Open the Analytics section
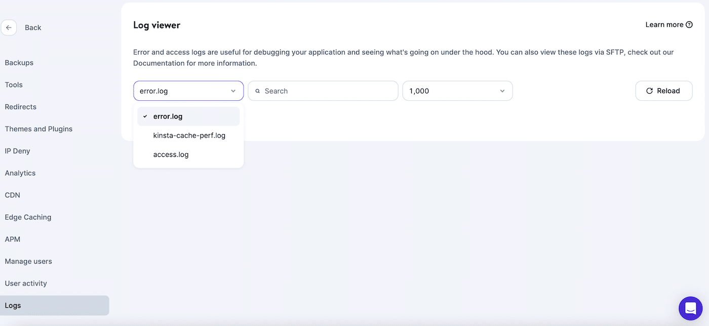Viewport: 709px width, 326px height. 20,173
